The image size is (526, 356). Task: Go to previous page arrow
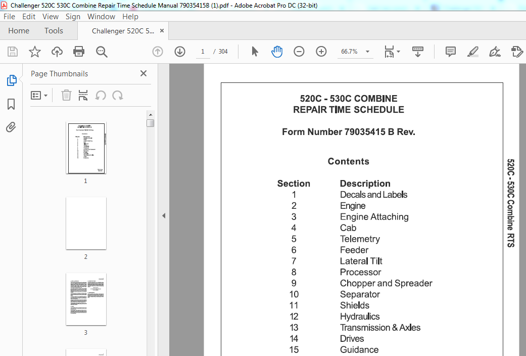point(158,52)
